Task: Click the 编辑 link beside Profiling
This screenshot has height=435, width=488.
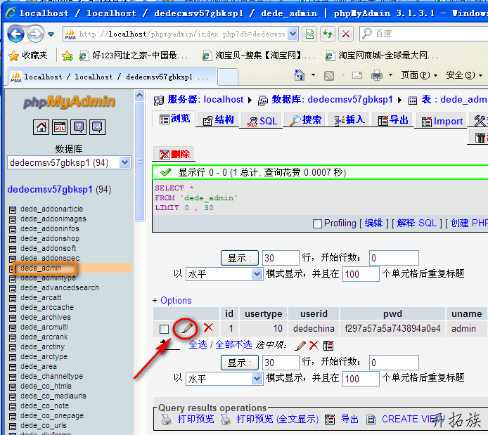Action: click(373, 223)
